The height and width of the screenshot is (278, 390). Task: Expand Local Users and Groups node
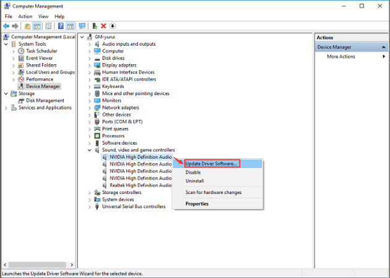click(x=14, y=73)
